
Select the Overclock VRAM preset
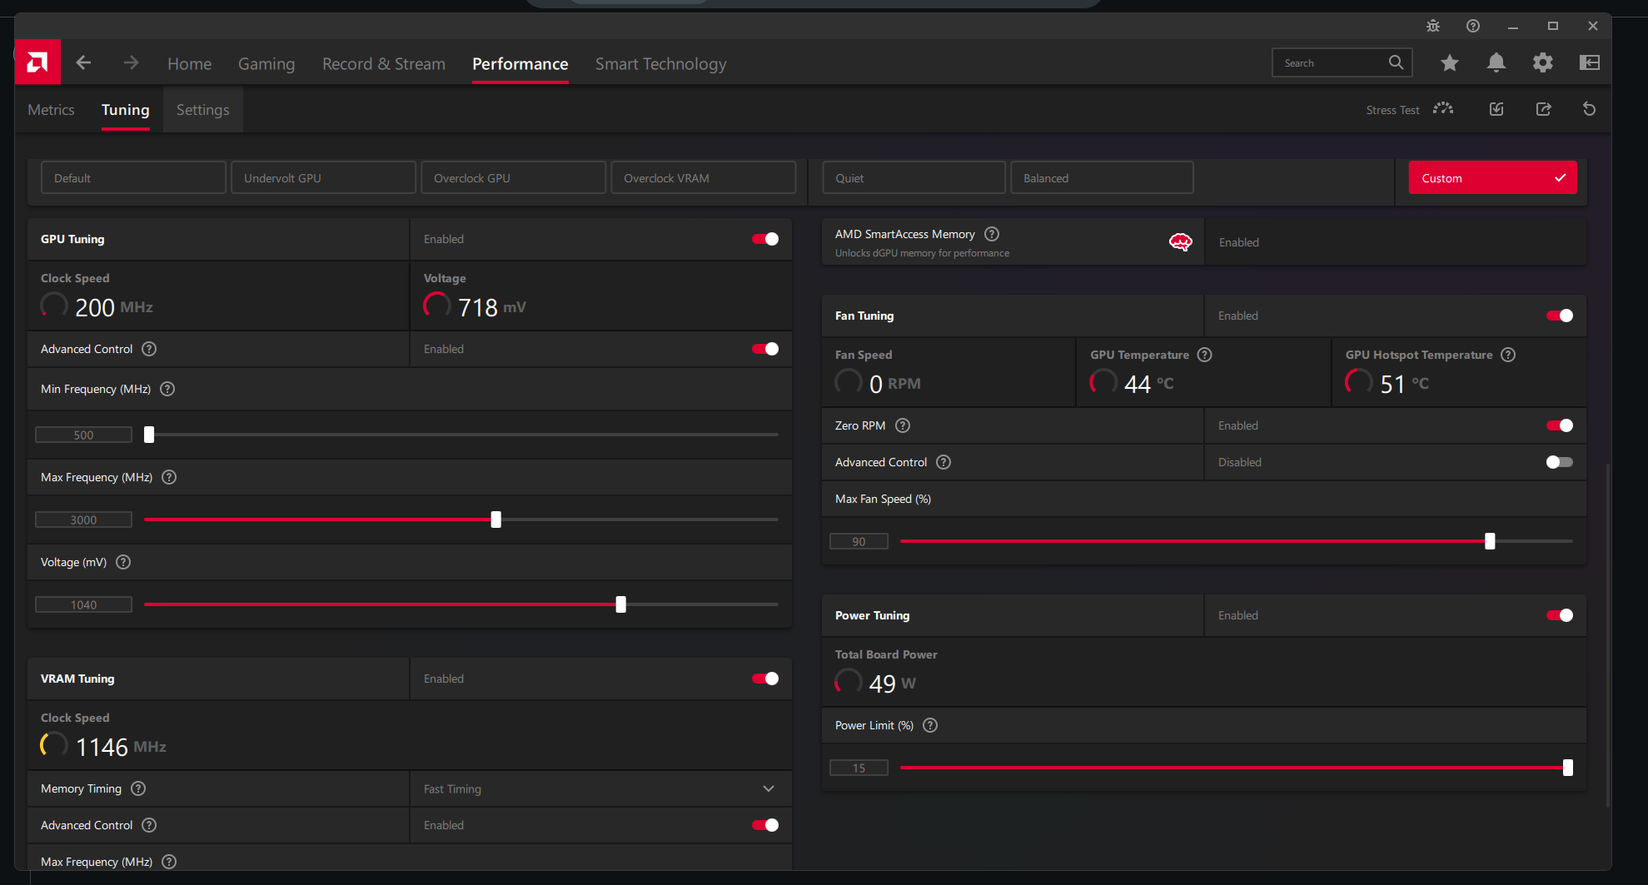(x=703, y=178)
